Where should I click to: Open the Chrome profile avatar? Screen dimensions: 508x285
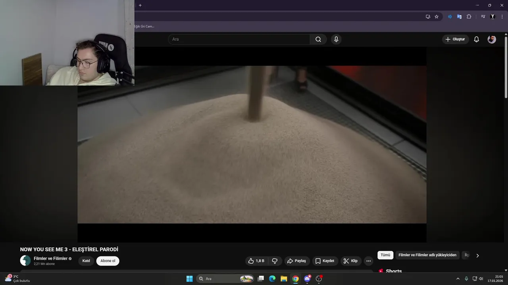coord(493,17)
